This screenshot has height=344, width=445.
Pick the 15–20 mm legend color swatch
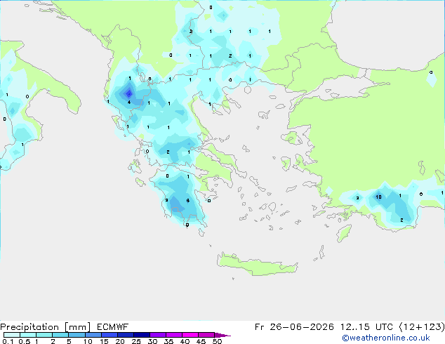(109, 335)
